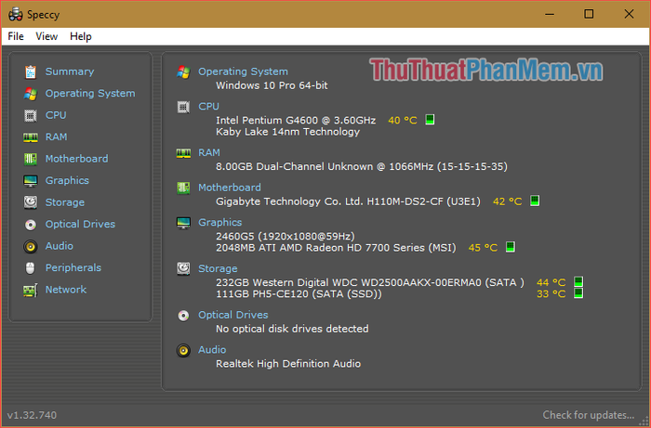Viewport: 651px width, 428px height.
Task: Click the RAM icon in main panel
Action: pyautogui.click(x=183, y=153)
